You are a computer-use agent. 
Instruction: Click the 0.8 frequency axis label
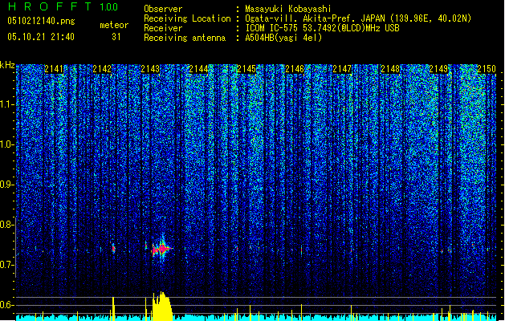tap(6, 225)
